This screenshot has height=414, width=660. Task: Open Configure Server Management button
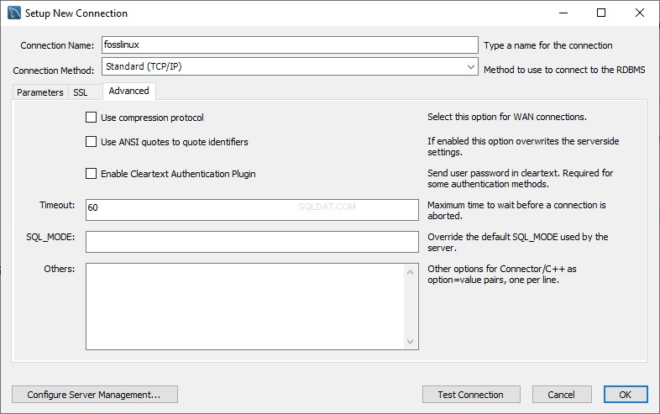click(x=95, y=395)
